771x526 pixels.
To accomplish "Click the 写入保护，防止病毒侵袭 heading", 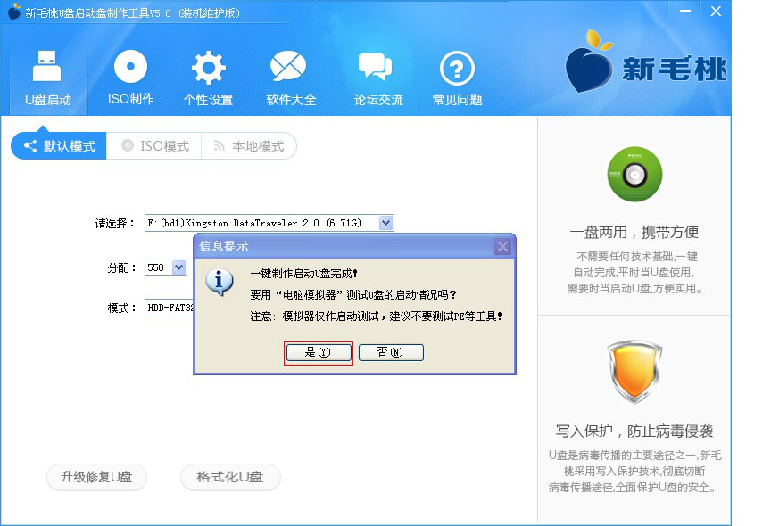I will tap(634, 431).
